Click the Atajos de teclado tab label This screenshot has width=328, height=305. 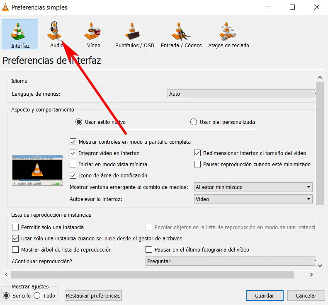click(x=228, y=45)
